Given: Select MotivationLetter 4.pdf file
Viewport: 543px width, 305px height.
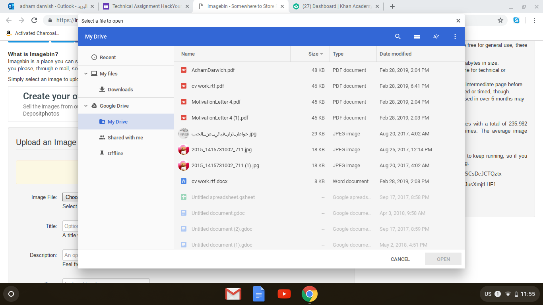Looking at the screenshot, I should 319,102.
